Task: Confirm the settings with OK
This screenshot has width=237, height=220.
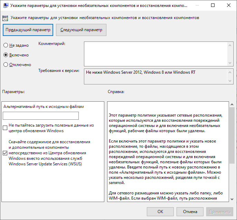Action: [160, 211]
